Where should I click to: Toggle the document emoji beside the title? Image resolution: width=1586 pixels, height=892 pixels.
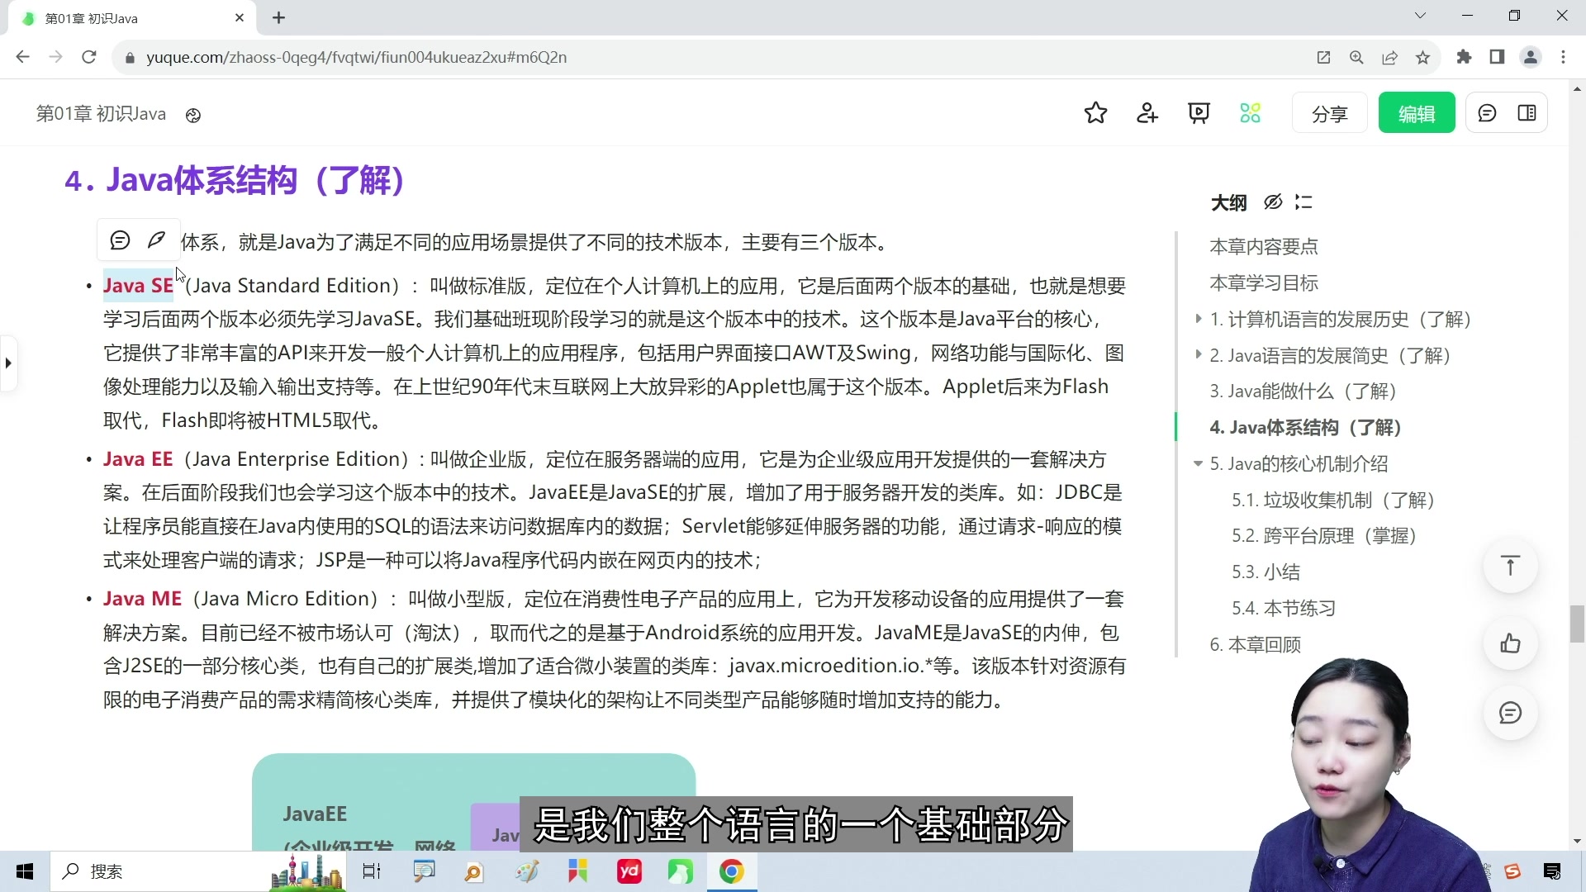[192, 116]
